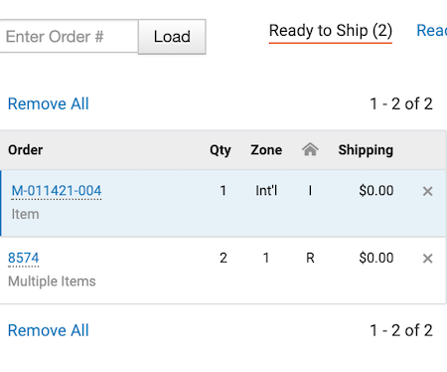This screenshot has height=372, width=447.
Task: Open the partially visible tab beside Ready to Ship
Action: 432,31
